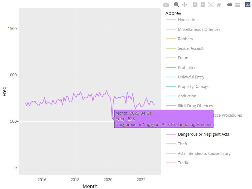
Task: Toggle Theft series visibility
Action: 182,144
